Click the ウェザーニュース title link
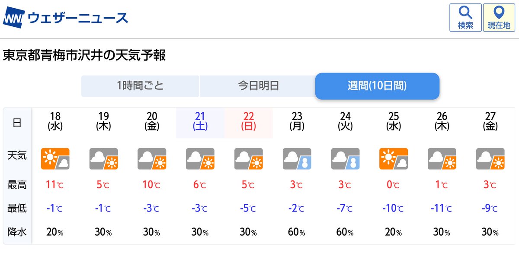The width and height of the screenshot is (519, 253). (x=78, y=19)
